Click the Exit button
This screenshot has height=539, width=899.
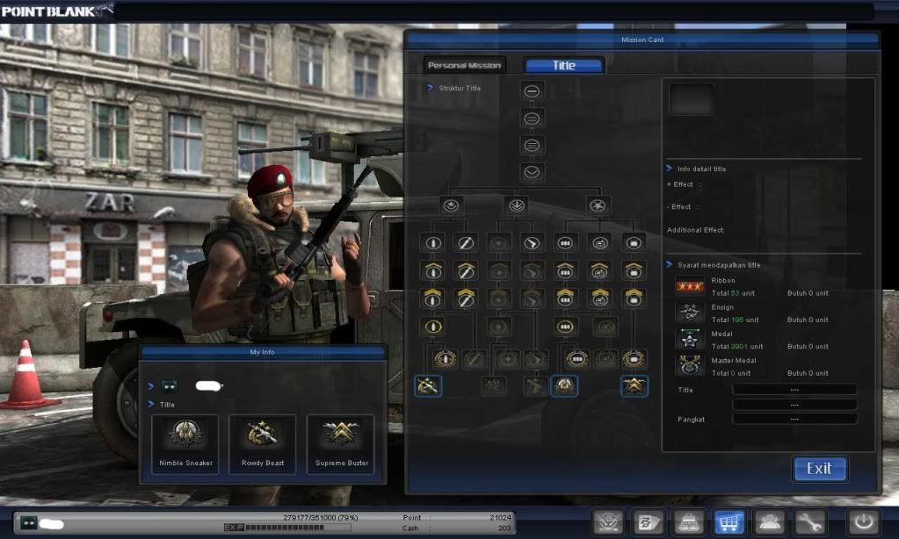(820, 469)
